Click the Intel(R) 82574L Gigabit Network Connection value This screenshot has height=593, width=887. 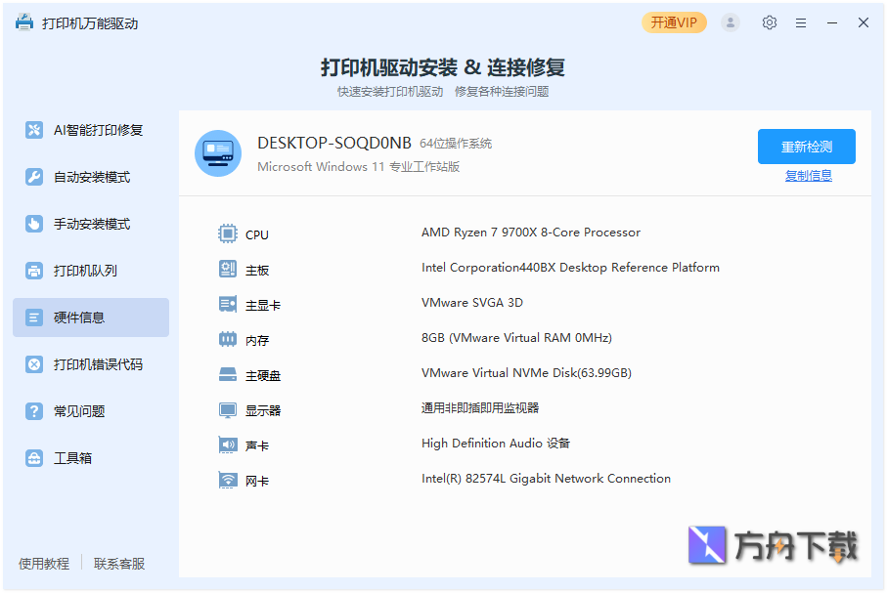(x=546, y=479)
